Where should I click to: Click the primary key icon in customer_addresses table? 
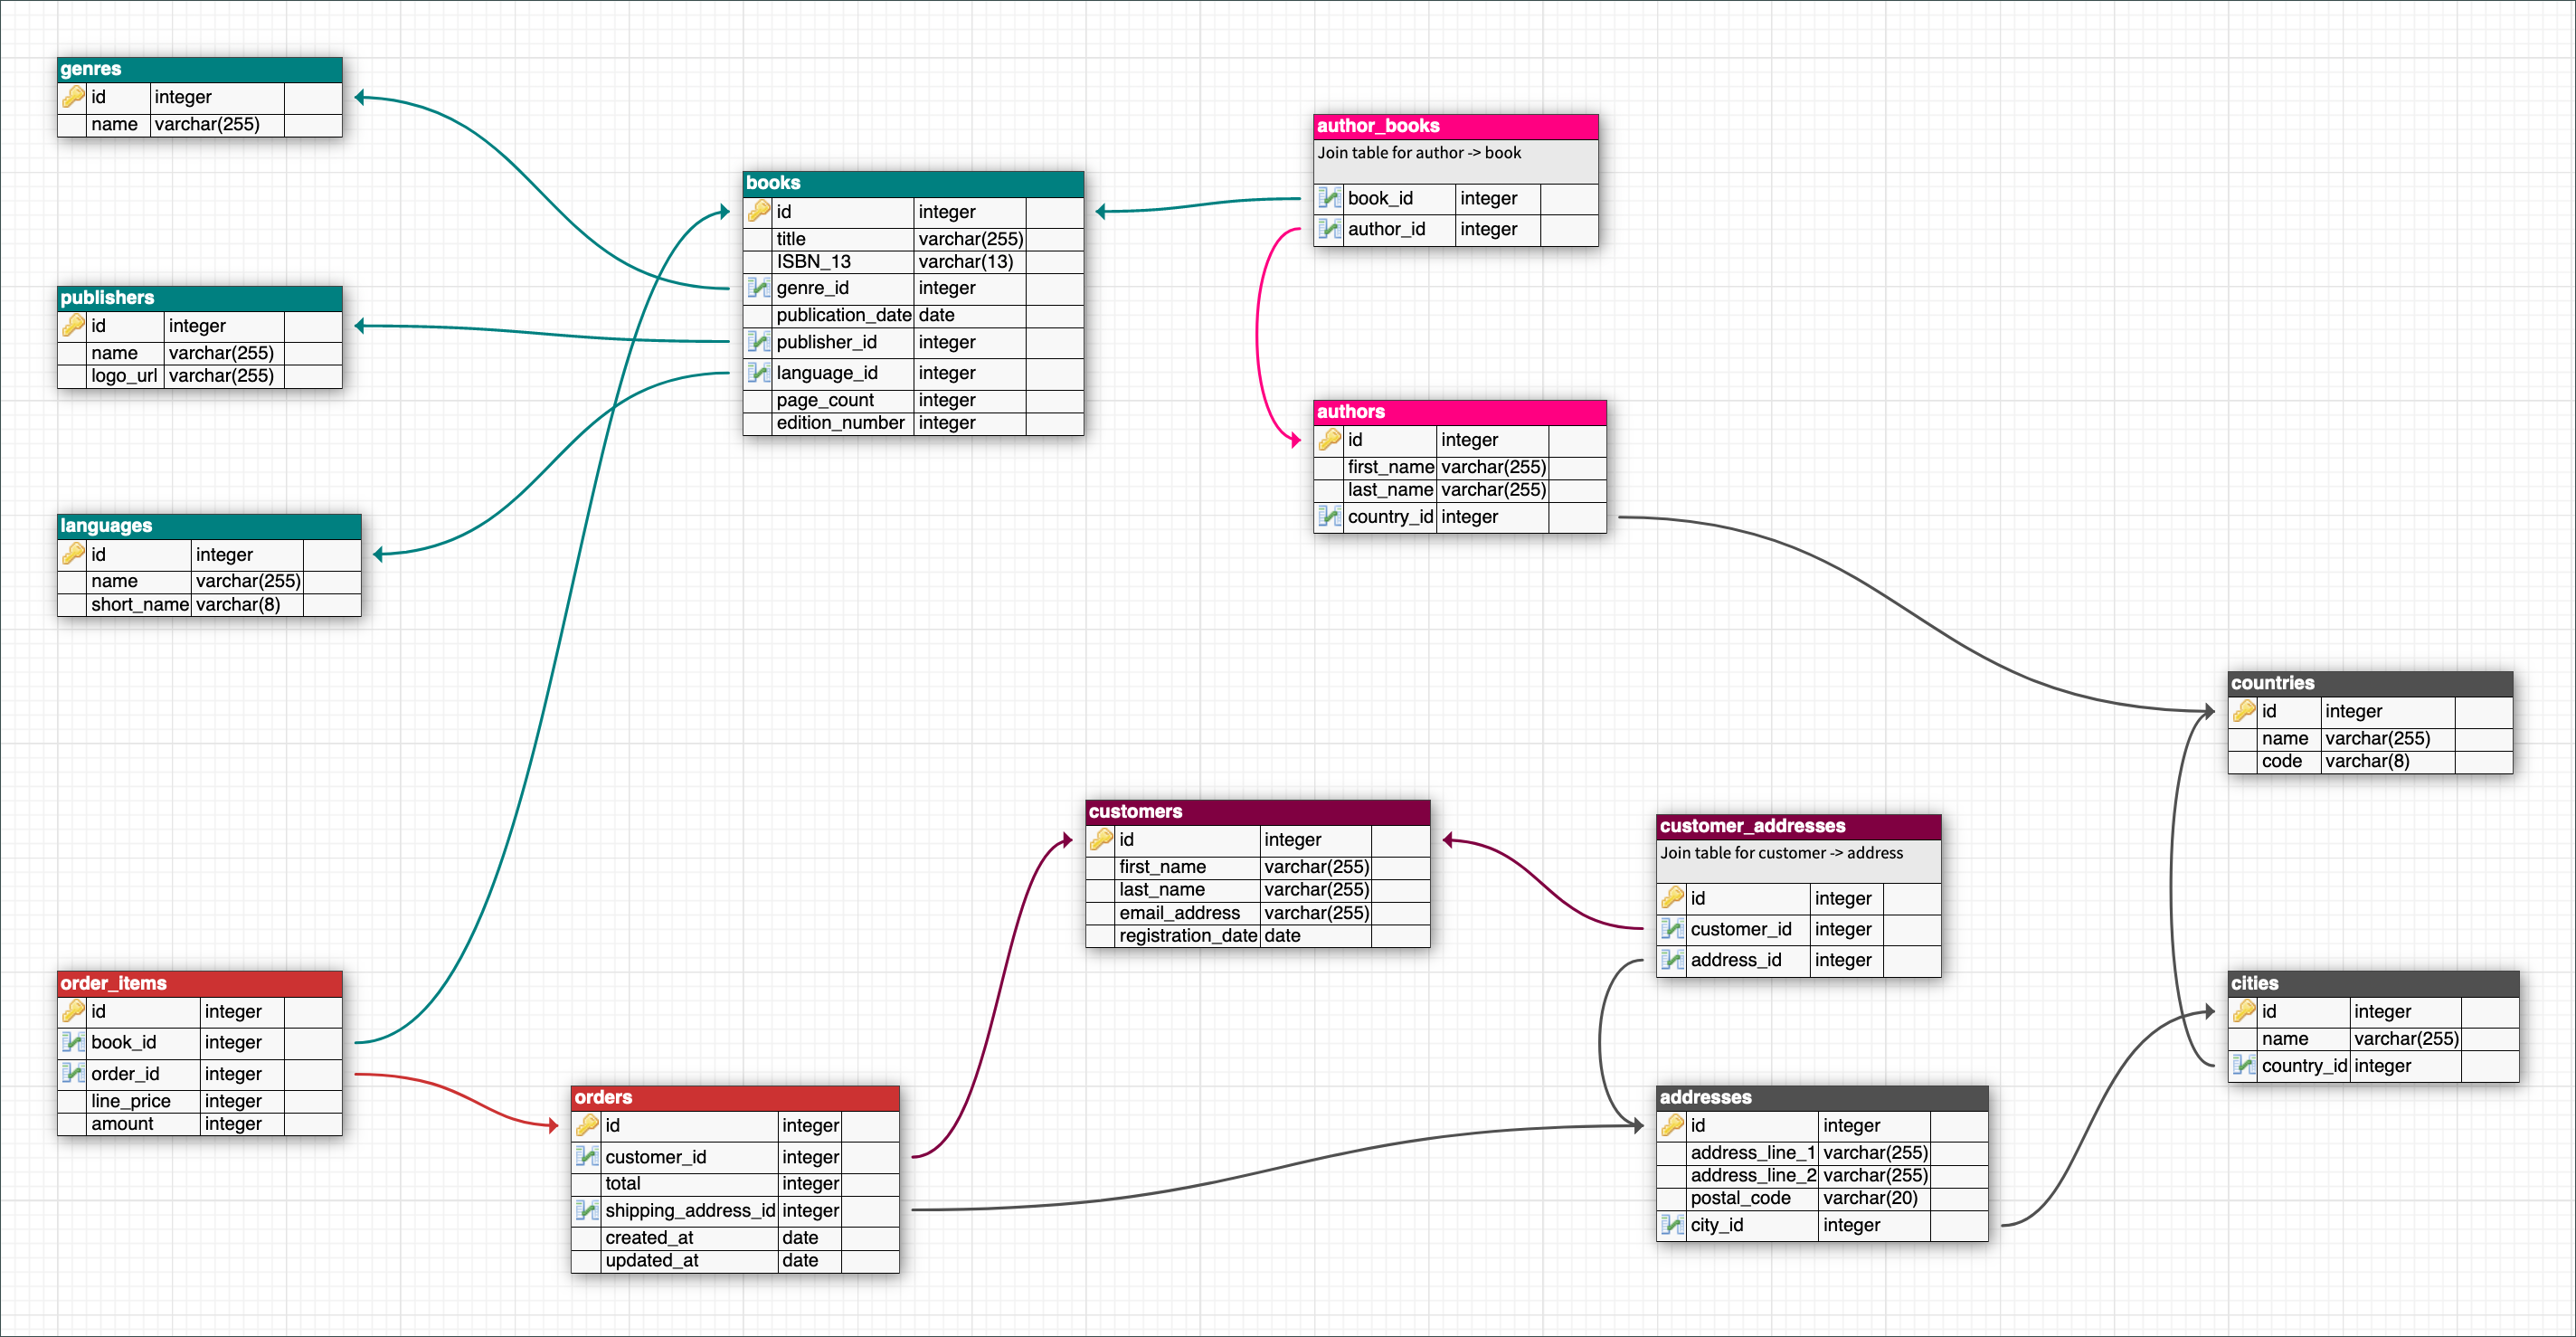tap(1672, 897)
